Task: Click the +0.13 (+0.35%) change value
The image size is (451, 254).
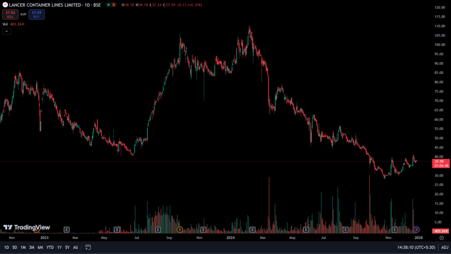Action: [189, 5]
